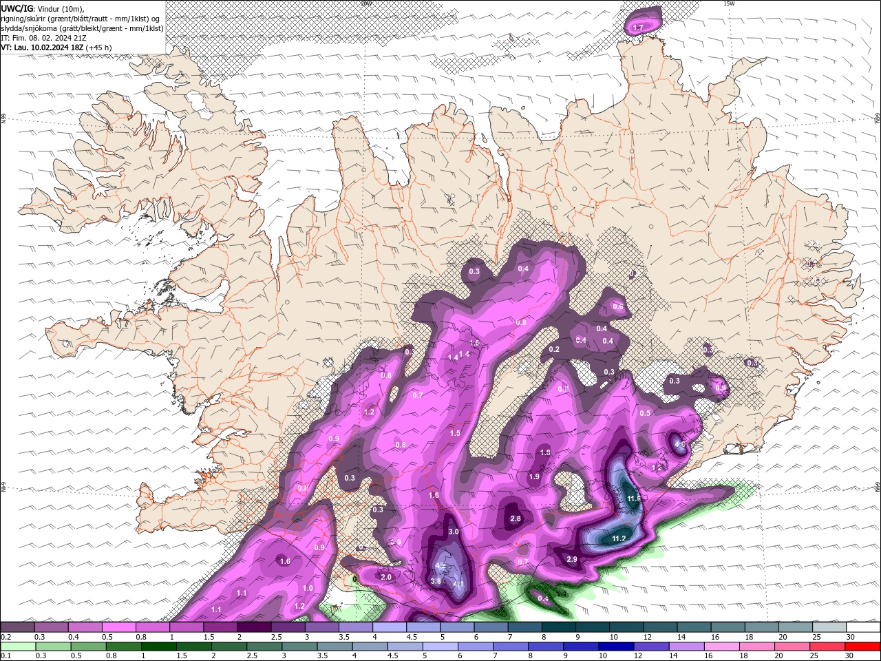Select the 11.2 precipitation value on the map
The width and height of the screenshot is (881, 661).
tap(619, 538)
